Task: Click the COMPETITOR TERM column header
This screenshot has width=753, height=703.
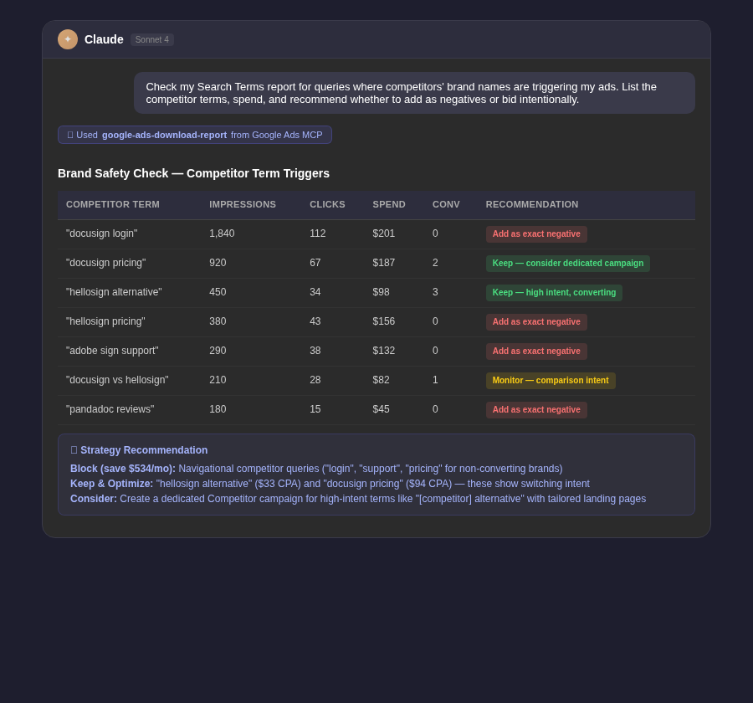Action: pos(113,204)
